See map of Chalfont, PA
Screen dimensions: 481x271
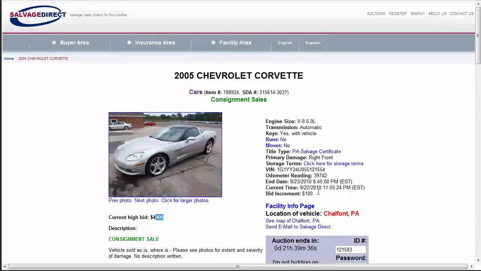(292, 221)
